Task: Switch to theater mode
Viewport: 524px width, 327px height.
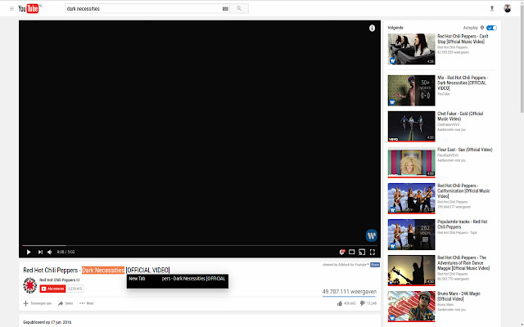Action: coord(351,252)
